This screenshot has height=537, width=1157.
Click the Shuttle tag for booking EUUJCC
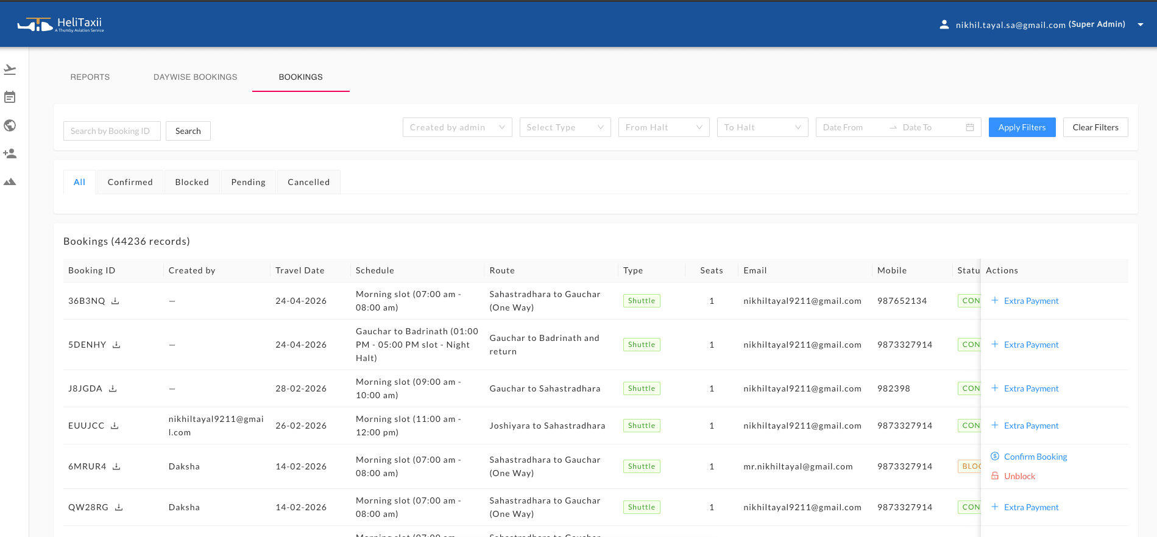coord(642,426)
